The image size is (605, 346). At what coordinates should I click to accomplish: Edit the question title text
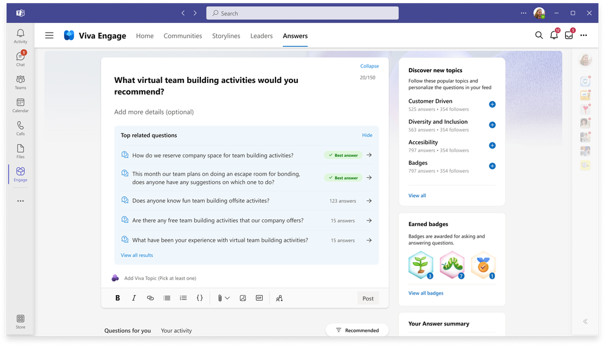coord(206,85)
